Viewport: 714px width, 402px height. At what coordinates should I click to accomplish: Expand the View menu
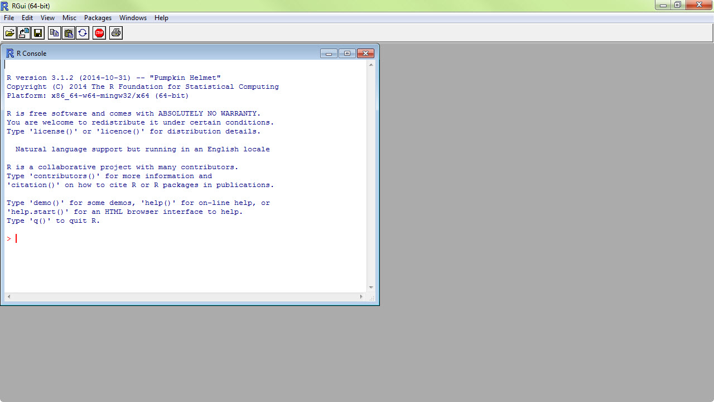coord(47,18)
